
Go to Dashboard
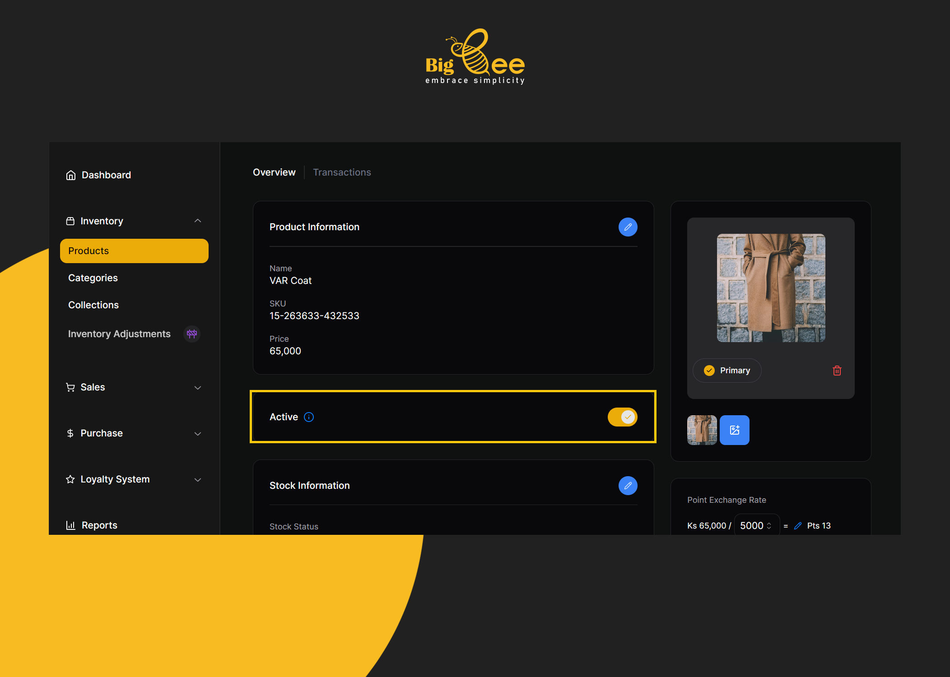[106, 175]
